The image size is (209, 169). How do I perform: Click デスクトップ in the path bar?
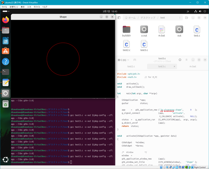point(148,18)
